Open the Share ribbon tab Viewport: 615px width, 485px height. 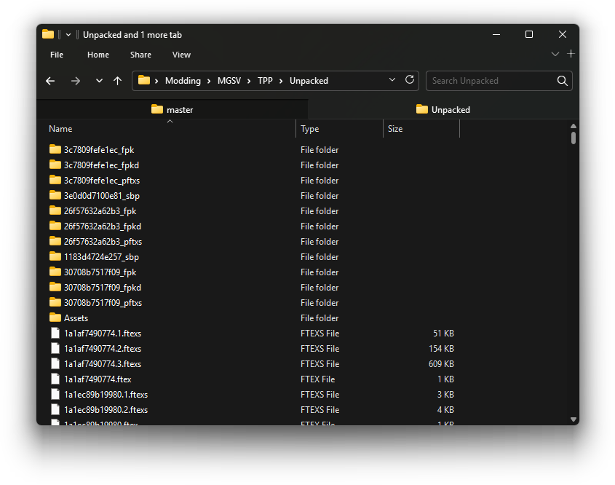140,55
